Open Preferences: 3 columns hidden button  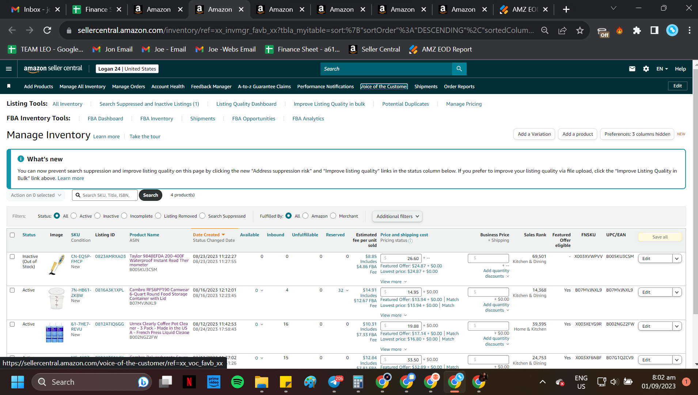[x=637, y=134]
